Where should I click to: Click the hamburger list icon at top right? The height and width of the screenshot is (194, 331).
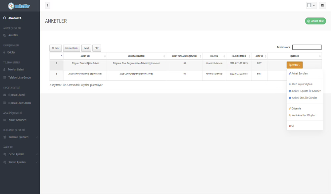pyautogui.click(x=322, y=6)
